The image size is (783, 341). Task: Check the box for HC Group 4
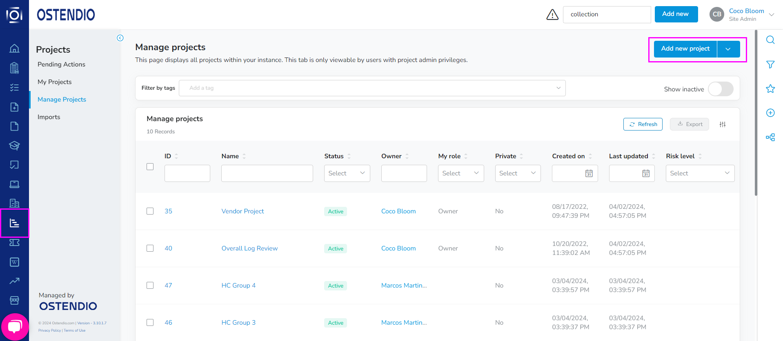coord(150,286)
